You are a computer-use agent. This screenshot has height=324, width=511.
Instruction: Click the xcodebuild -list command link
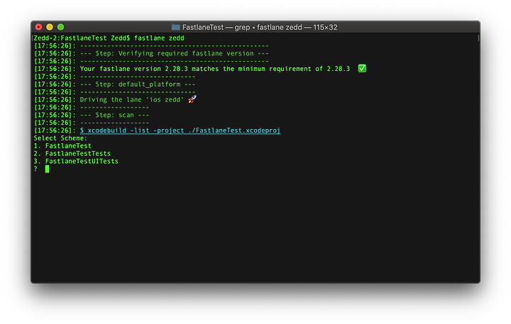180,130
